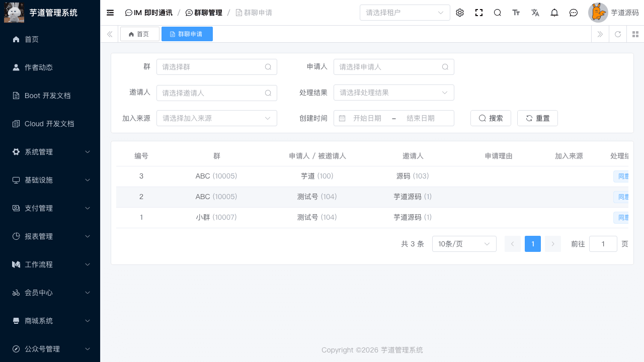Click cell 小群 (10007)

(216, 217)
